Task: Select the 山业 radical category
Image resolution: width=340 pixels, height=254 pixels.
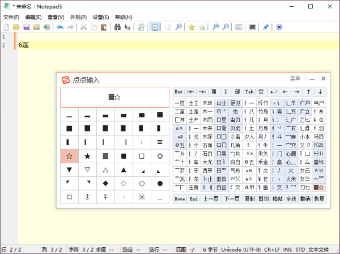Action: click(x=222, y=103)
